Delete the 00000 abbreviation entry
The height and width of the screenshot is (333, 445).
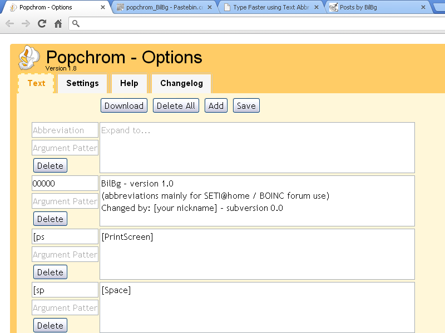[x=50, y=219]
